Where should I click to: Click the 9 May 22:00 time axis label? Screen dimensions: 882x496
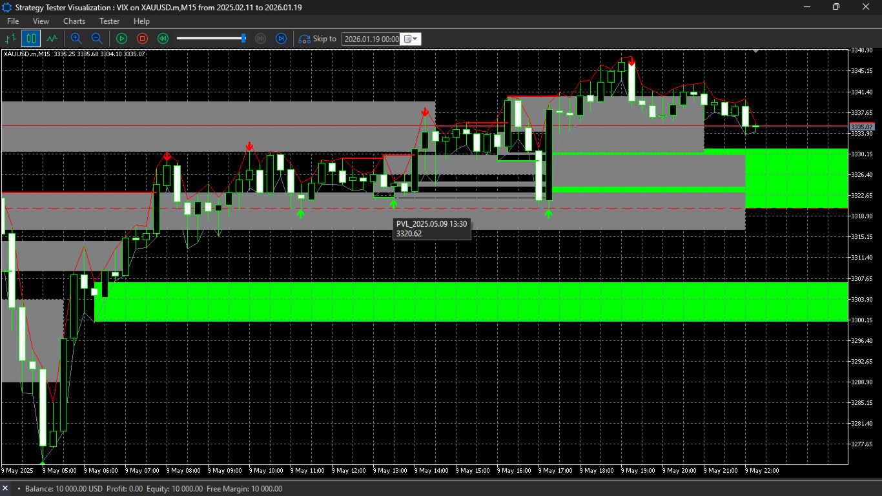pos(763,471)
